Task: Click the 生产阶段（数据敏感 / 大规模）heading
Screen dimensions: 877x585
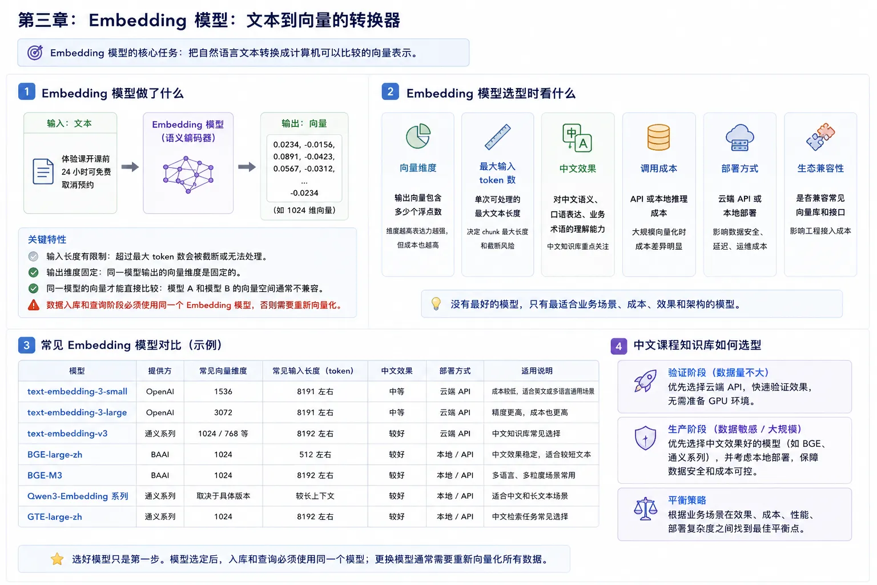Action: (735, 429)
